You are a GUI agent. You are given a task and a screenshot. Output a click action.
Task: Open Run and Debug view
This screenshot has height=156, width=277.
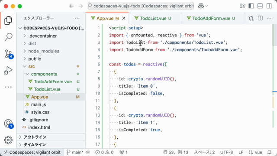click(x=8, y=70)
